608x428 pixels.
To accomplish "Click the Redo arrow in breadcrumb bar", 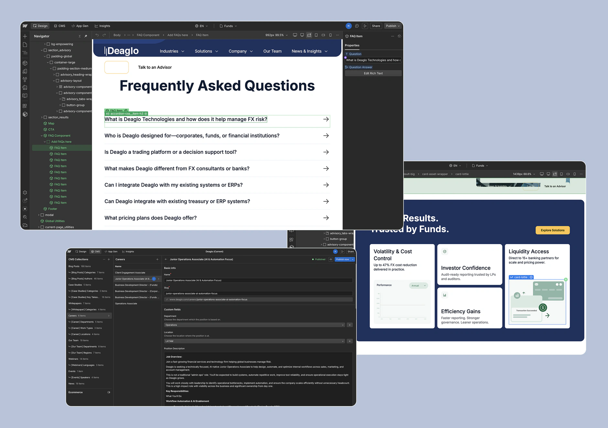I will point(104,35).
